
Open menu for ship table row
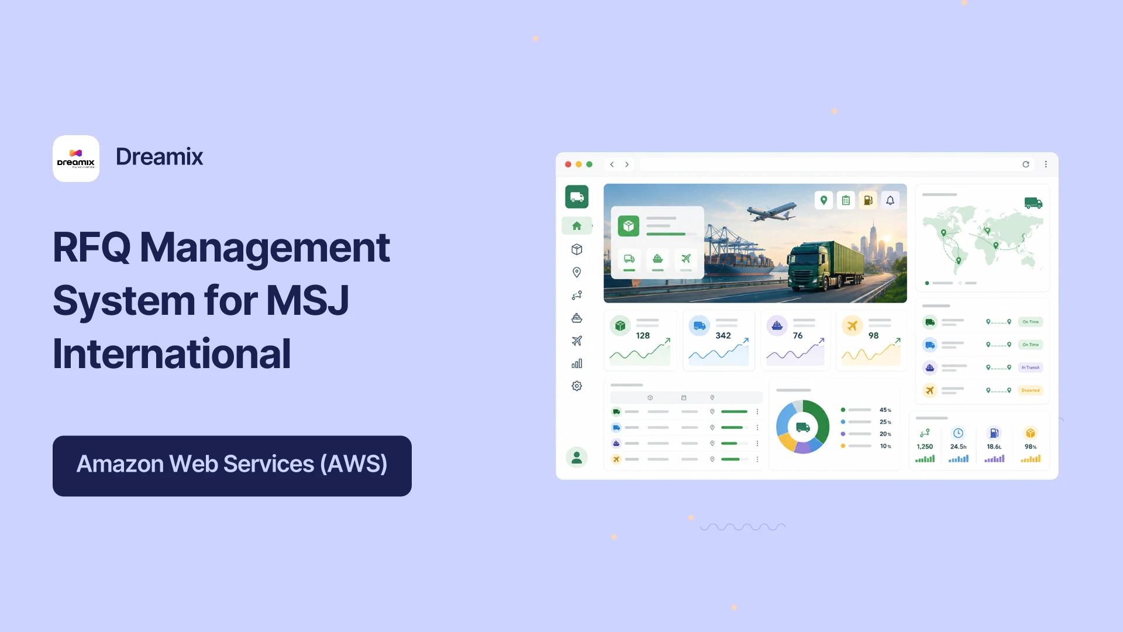pyautogui.click(x=757, y=444)
